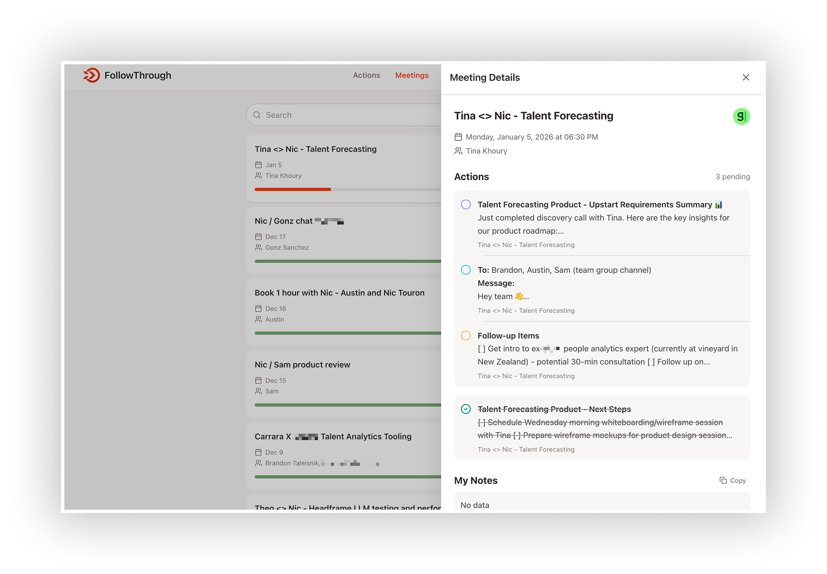This screenshot has width=827, height=574.
Task: Open the Meetings tab
Action: click(411, 75)
